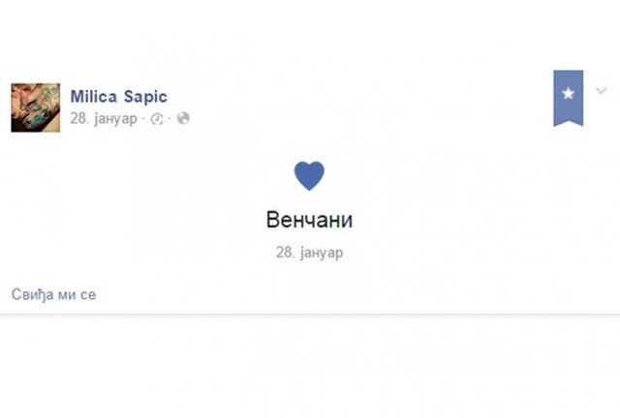Image resolution: width=620 pixels, height=418 pixels.
Task: Like the post via "Свиђа ми се"
Action: 54,294
